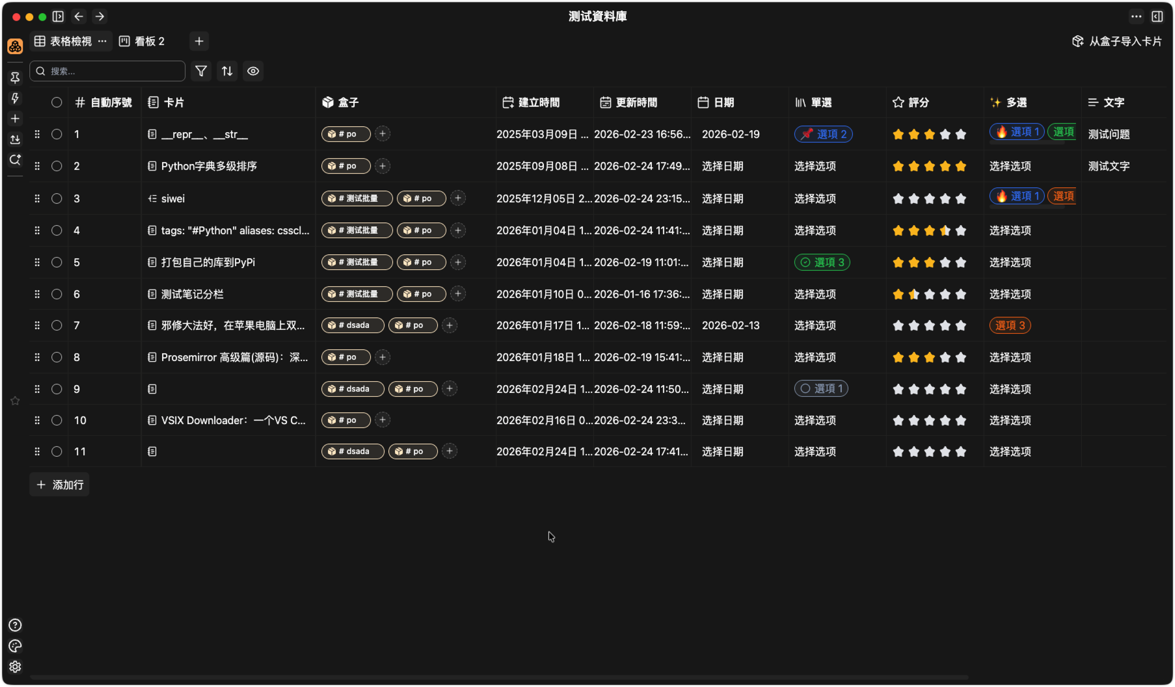Open the theme palette icon
The width and height of the screenshot is (1175, 687).
coord(15,646)
